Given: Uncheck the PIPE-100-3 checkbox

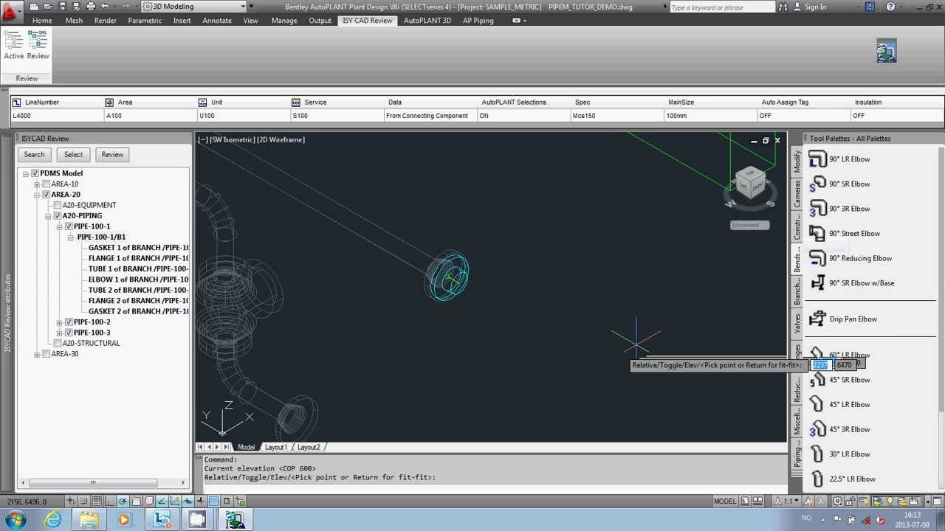Looking at the screenshot, I should point(68,333).
